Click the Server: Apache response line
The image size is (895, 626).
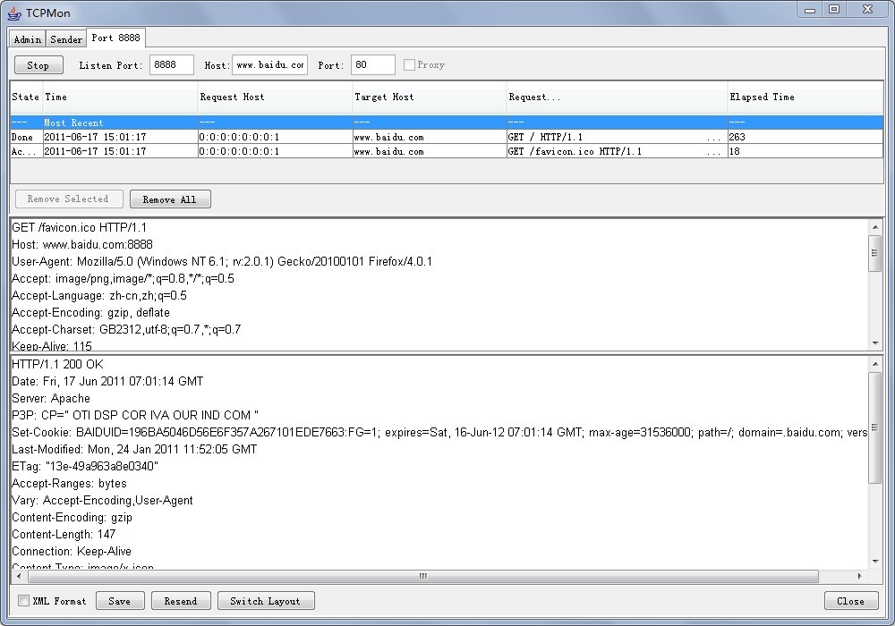(x=51, y=399)
